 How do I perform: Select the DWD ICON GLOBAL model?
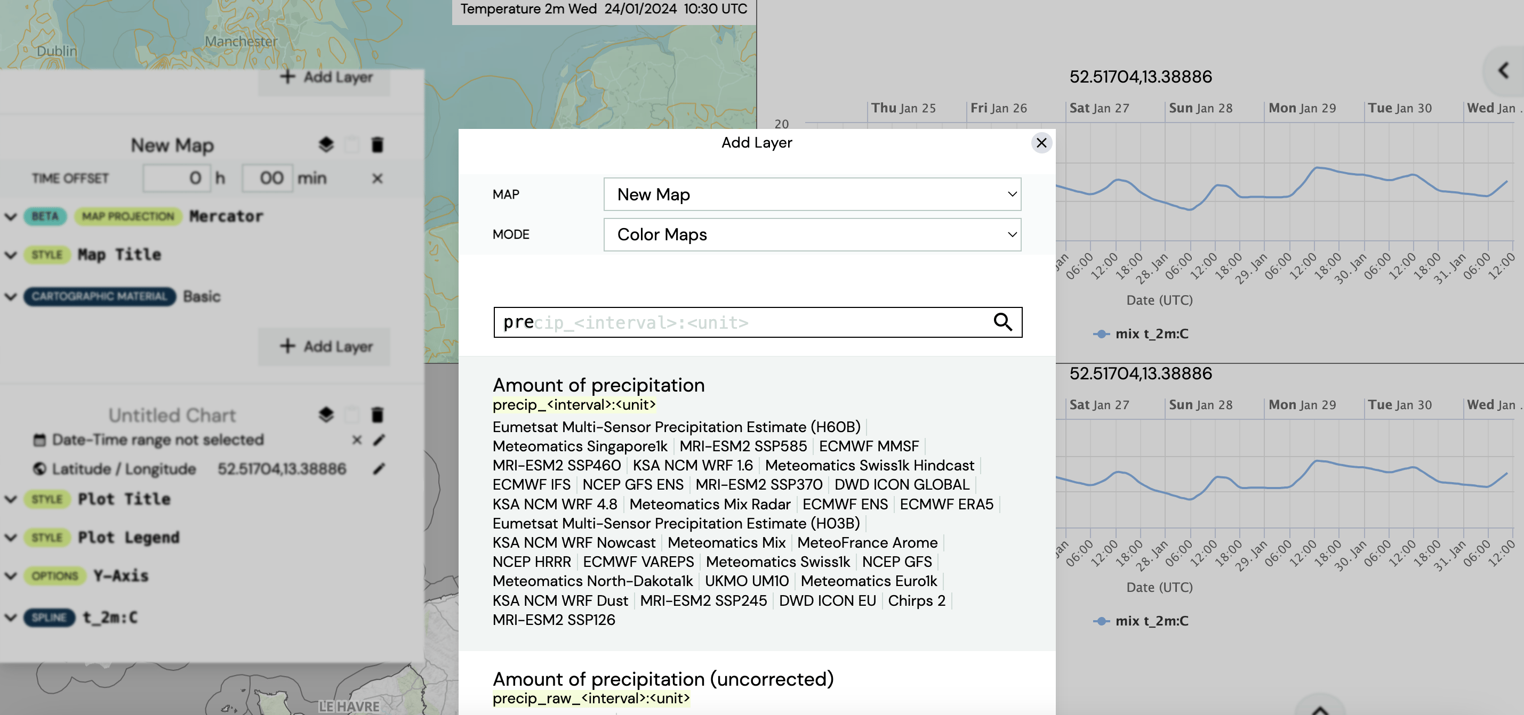coord(902,484)
